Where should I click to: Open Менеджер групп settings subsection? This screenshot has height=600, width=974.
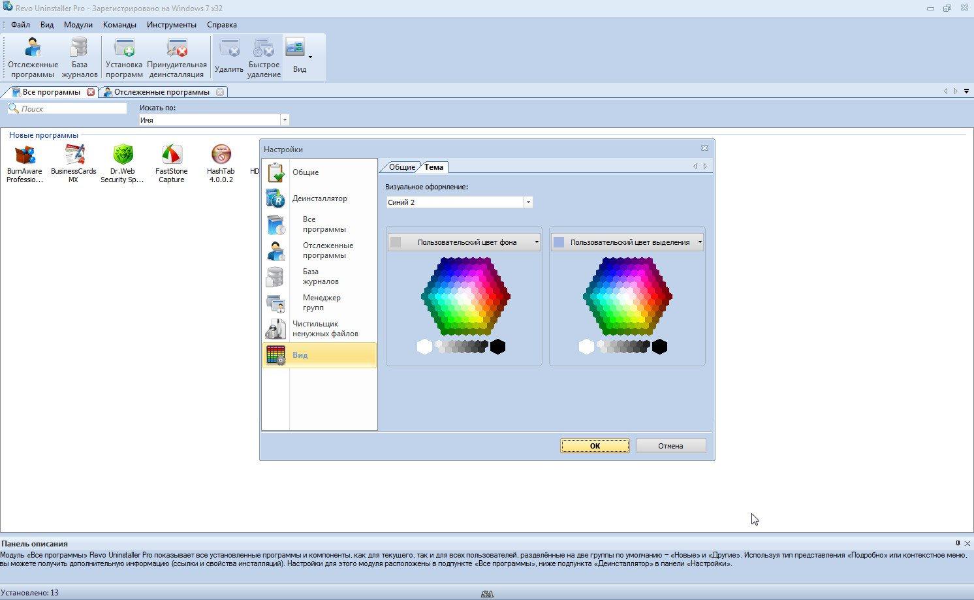319,303
